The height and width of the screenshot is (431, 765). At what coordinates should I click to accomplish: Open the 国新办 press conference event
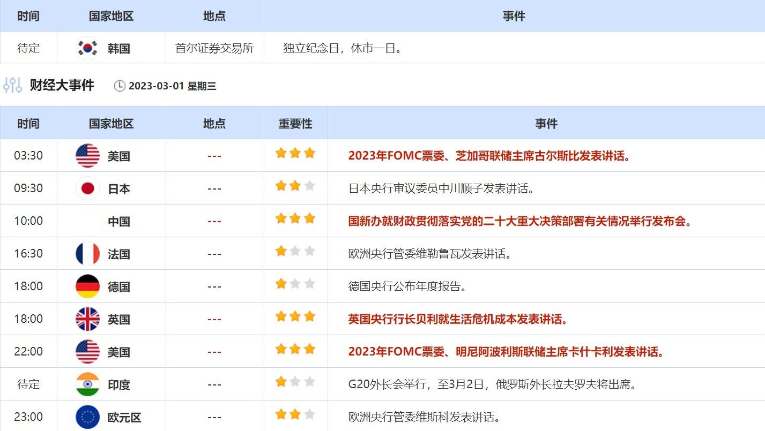pyautogui.click(x=519, y=221)
